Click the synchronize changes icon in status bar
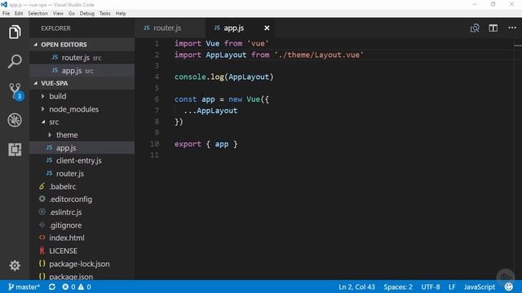Image resolution: width=522 pixels, height=293 pixels. coord(52,286)
